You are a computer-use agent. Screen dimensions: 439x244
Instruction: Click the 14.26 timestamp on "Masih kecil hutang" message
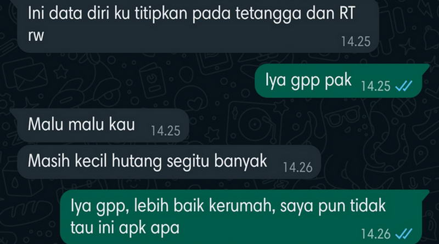[297, 167]
